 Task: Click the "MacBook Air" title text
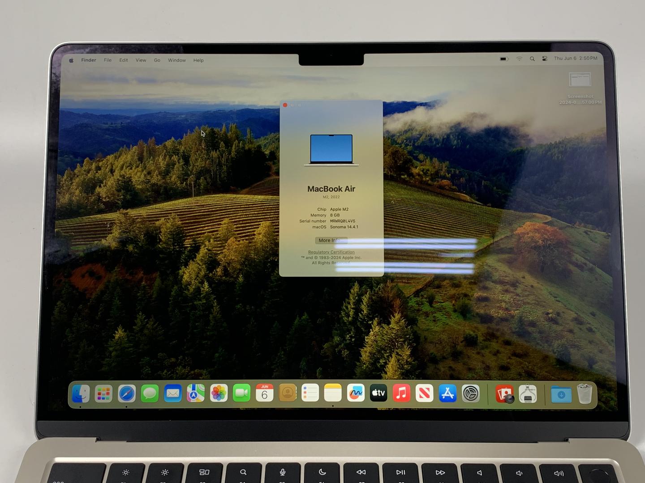[331, 189]
